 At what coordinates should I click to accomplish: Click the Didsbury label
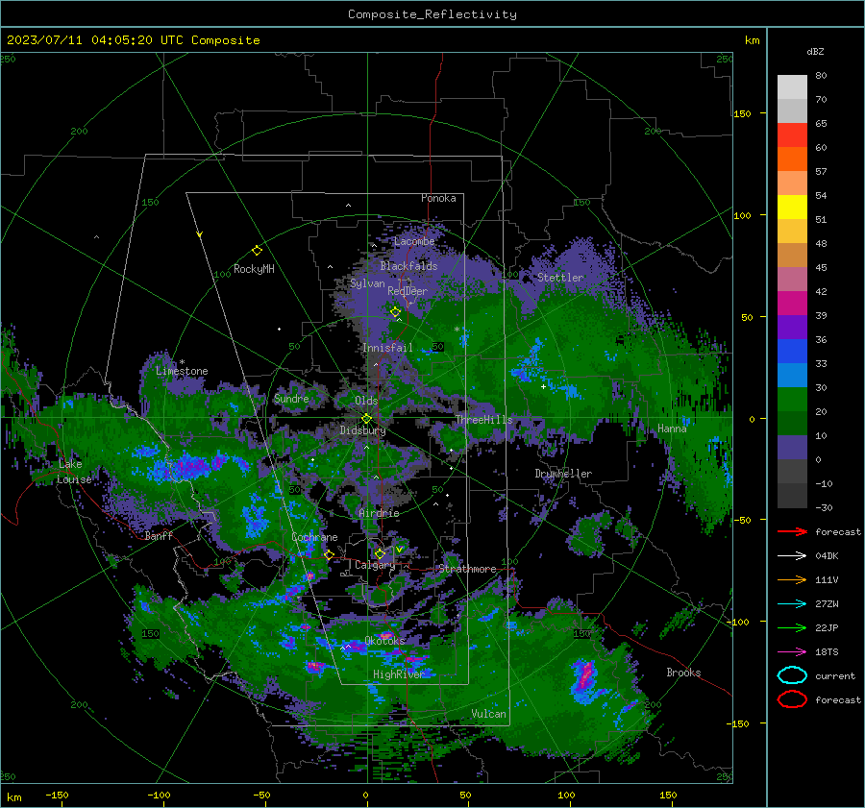[x=362, y=430]
